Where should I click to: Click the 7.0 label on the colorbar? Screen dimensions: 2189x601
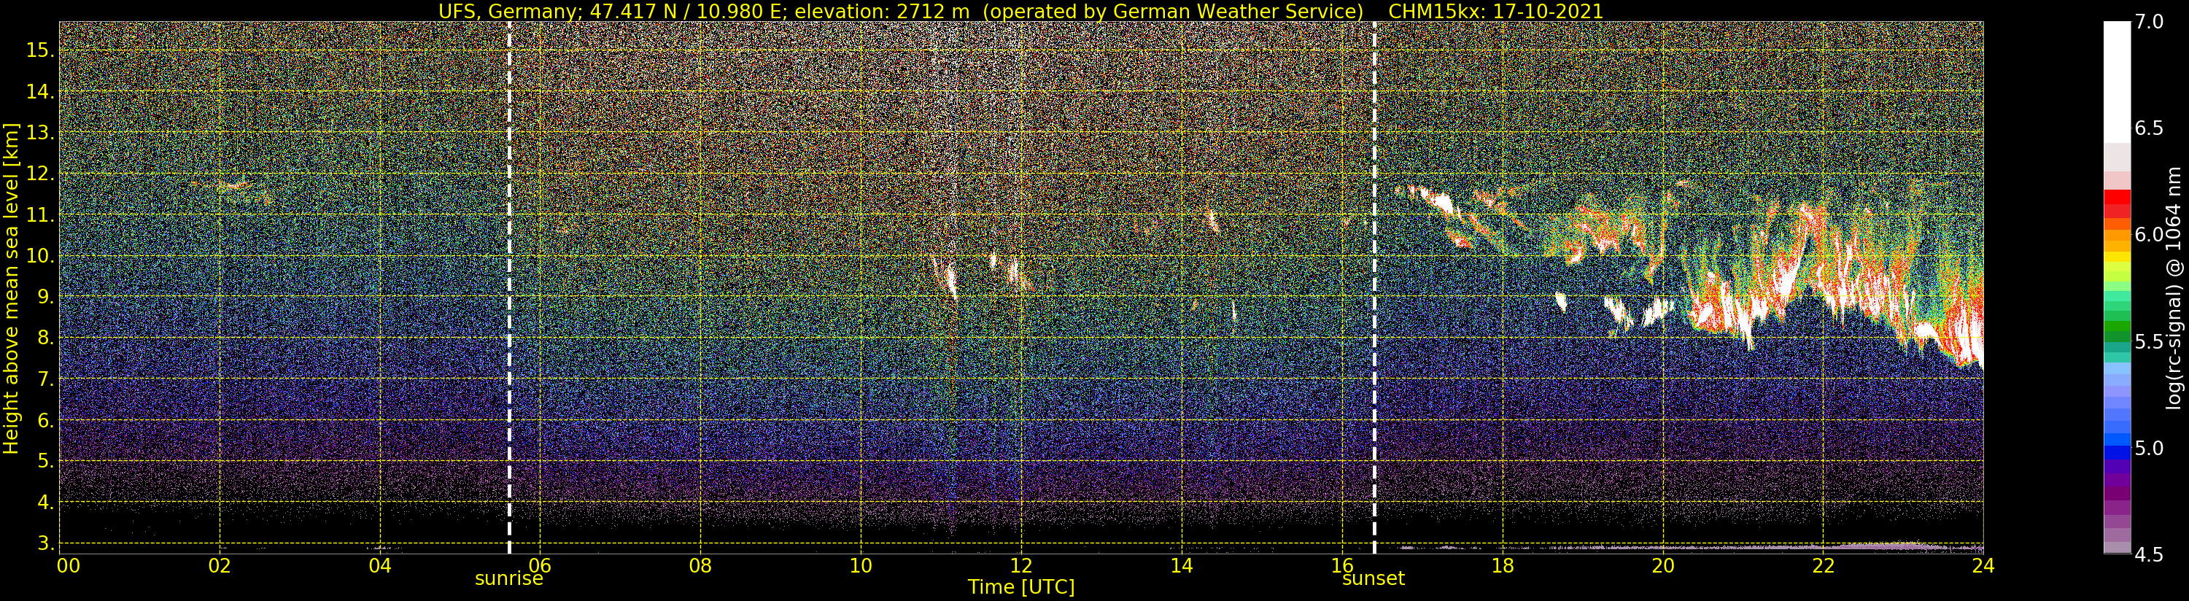pos(2149,21)
